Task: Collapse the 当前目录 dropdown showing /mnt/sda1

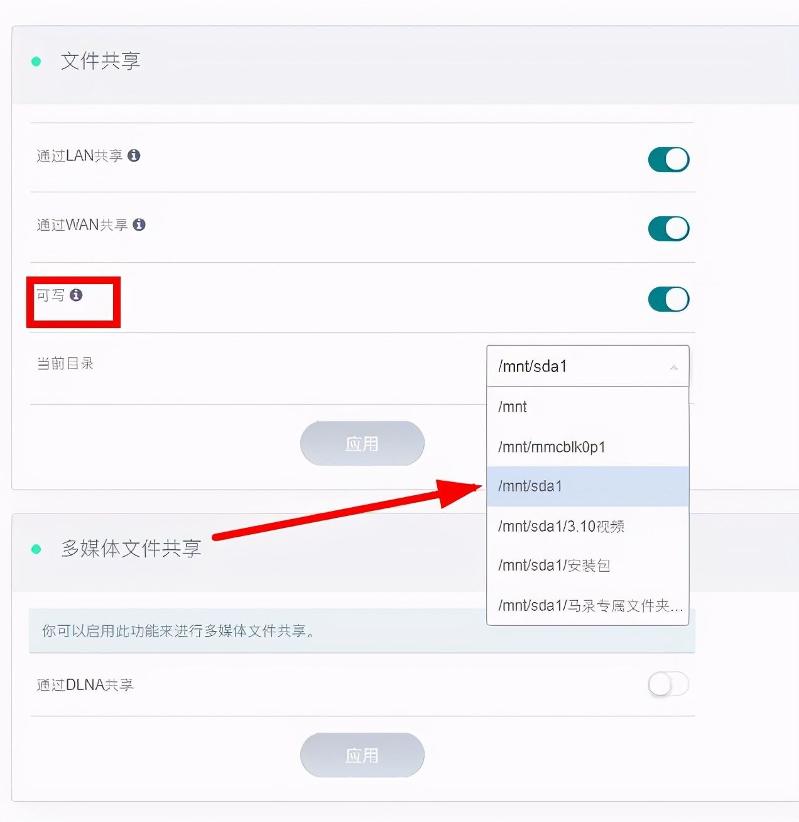Action: (x=588, y=366)
